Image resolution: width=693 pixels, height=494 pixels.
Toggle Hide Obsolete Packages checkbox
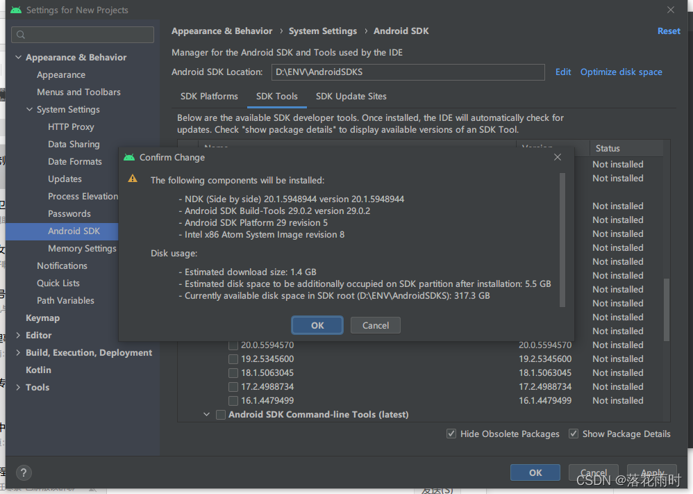point(451,434)
